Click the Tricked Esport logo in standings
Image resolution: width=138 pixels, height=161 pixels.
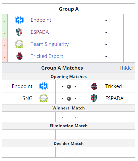[x=19, y=56]
